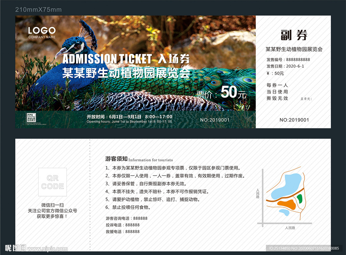Click the QR CODE placeholder box
The height and width of the screenshot is (255, 346).
[52, 182]
